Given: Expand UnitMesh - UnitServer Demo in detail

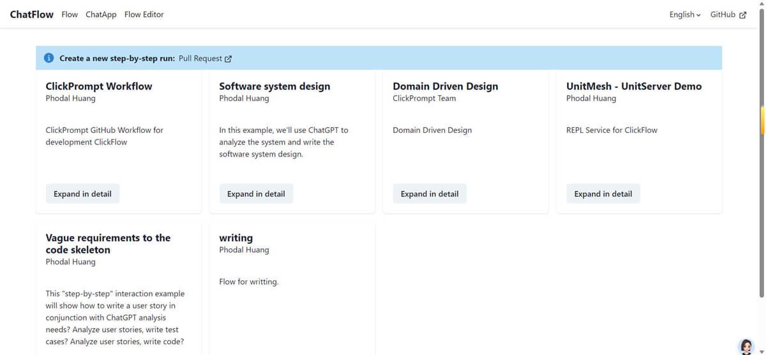Looking at the screenshot, I should [603, 194].
